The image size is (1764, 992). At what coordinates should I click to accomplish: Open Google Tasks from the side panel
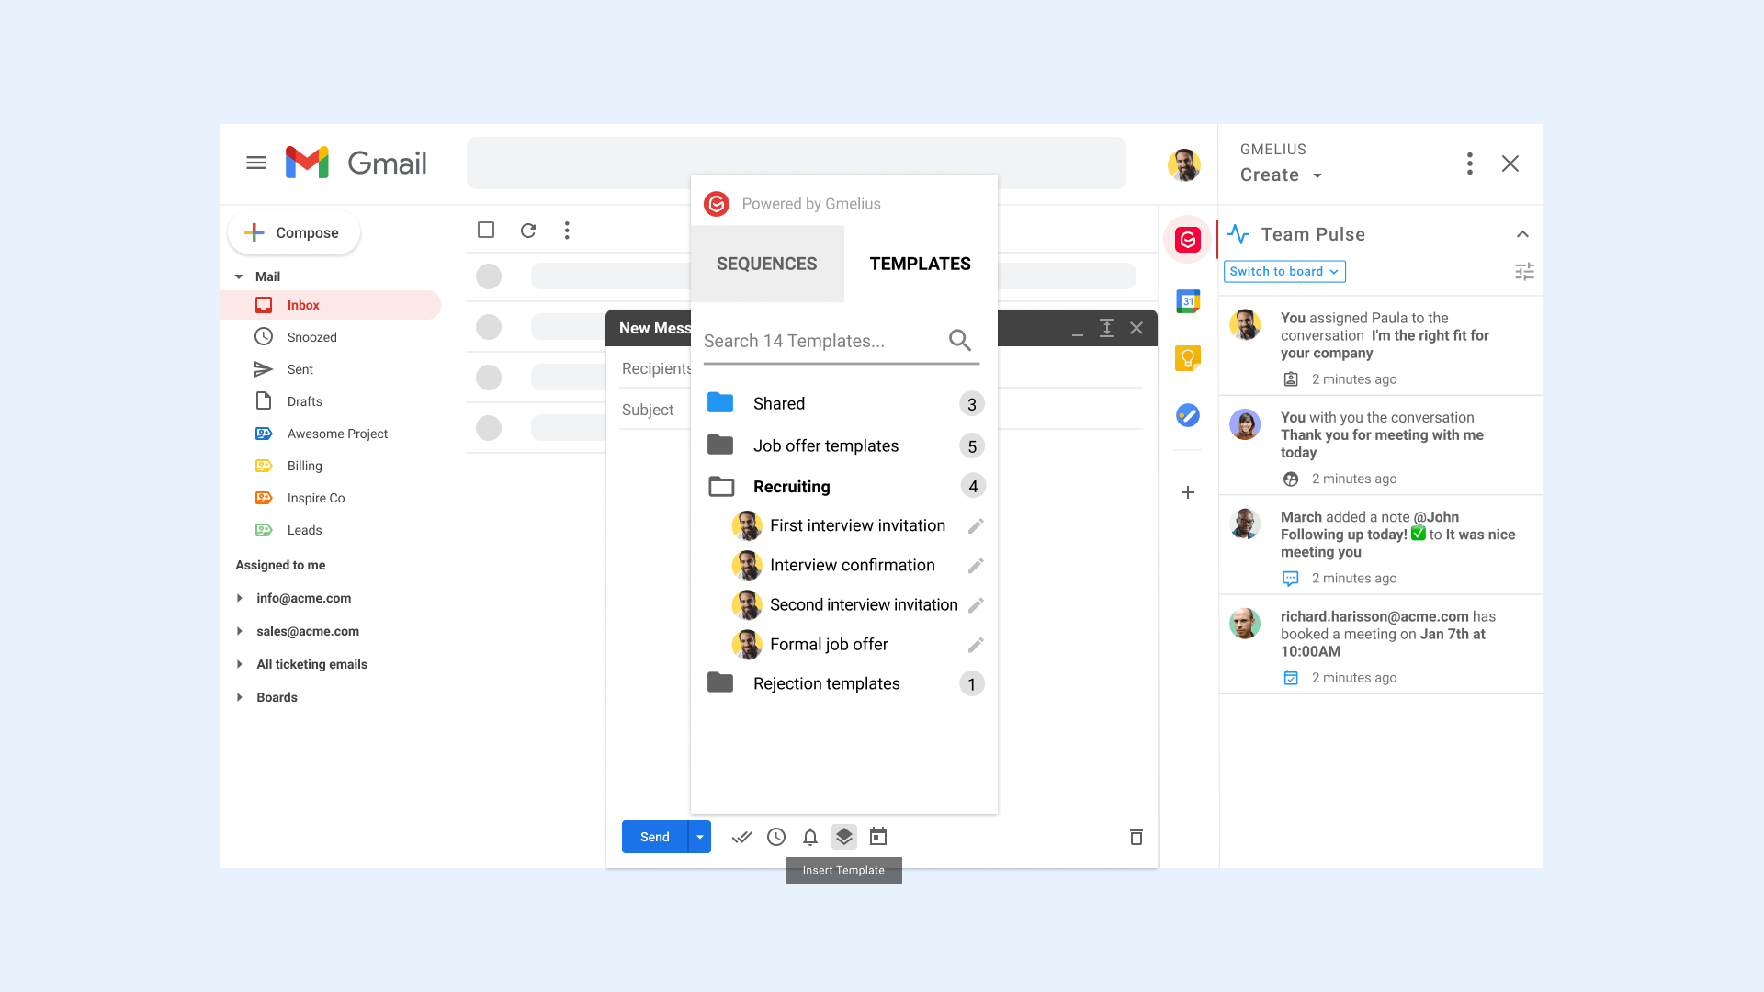point(1188,415)
